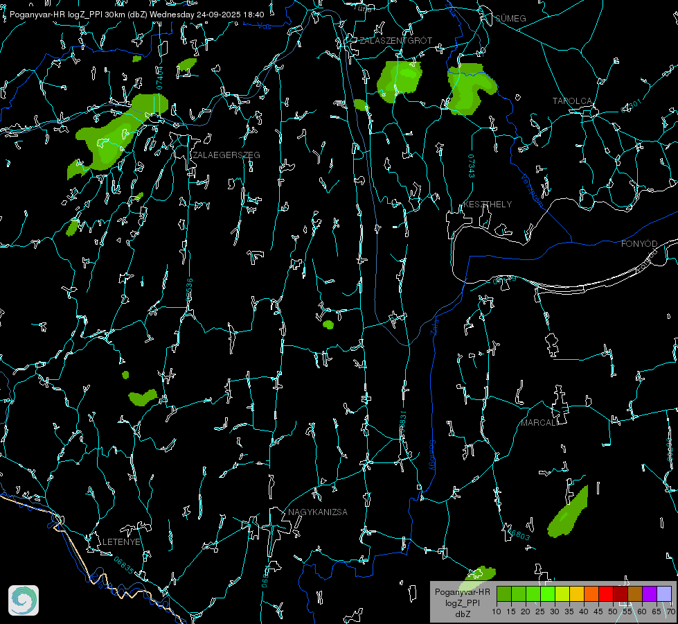The image size is (678, 624).
Task: Click the ZALASZENTGRÓT town label
Action: click(x=395, y=40)
